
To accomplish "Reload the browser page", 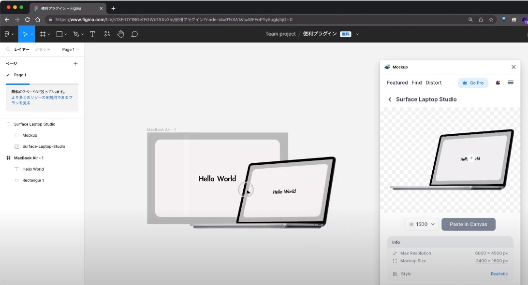I will pyautogui.click(x=27, y=19).
